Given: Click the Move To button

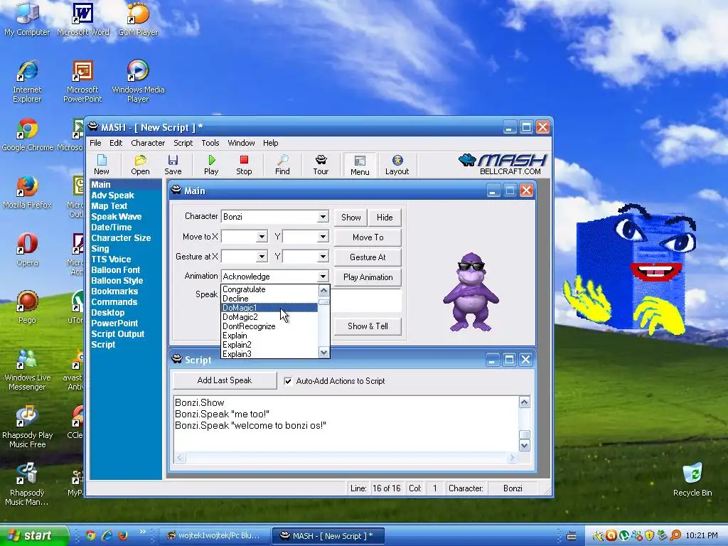Looking at the screenshot, I should 368,237.
